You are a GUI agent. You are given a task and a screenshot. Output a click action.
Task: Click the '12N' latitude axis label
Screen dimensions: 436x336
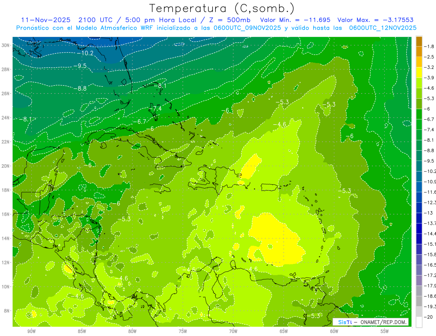point(5,262)
